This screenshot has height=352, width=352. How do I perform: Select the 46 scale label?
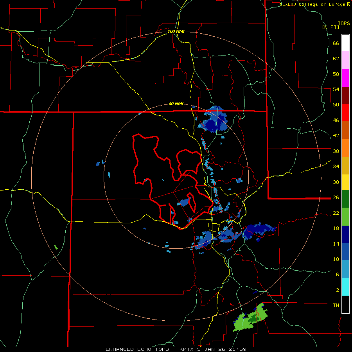[x=336, y=120]
